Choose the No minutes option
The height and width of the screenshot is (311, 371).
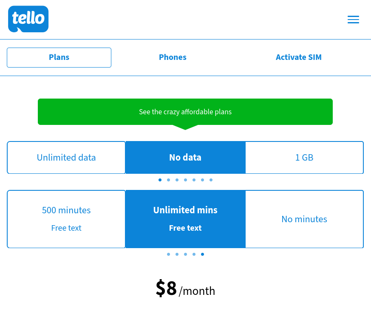tap(304, 219)
